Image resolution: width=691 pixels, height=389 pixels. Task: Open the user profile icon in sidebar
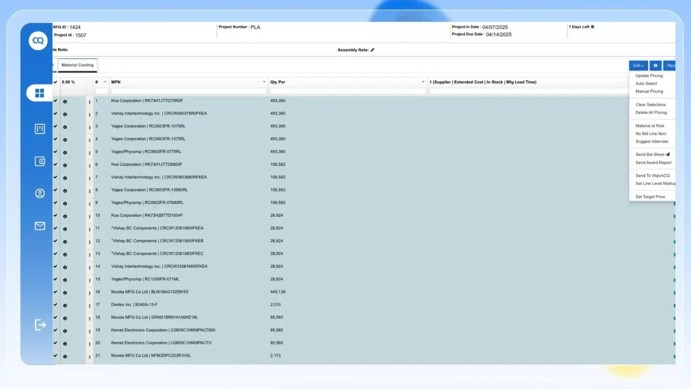coord(40,193)
